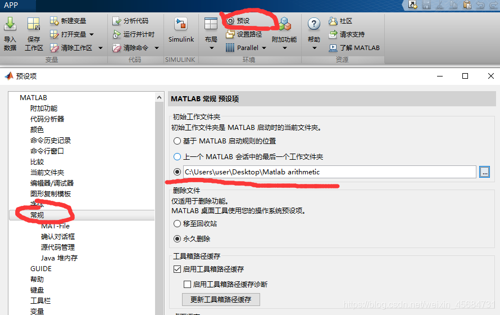Open Community via the 社区 icon
This screenshot has width=500, height=315.
coord(333,21)
